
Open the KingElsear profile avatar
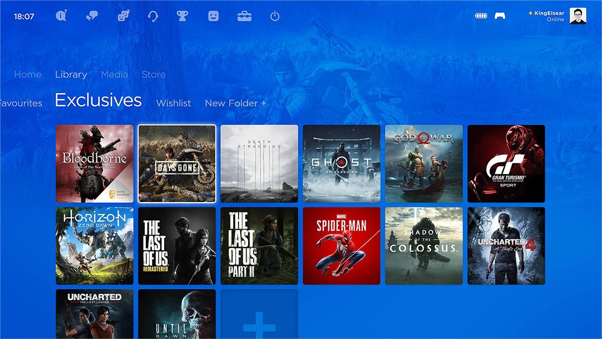click(x=578, y=16)
